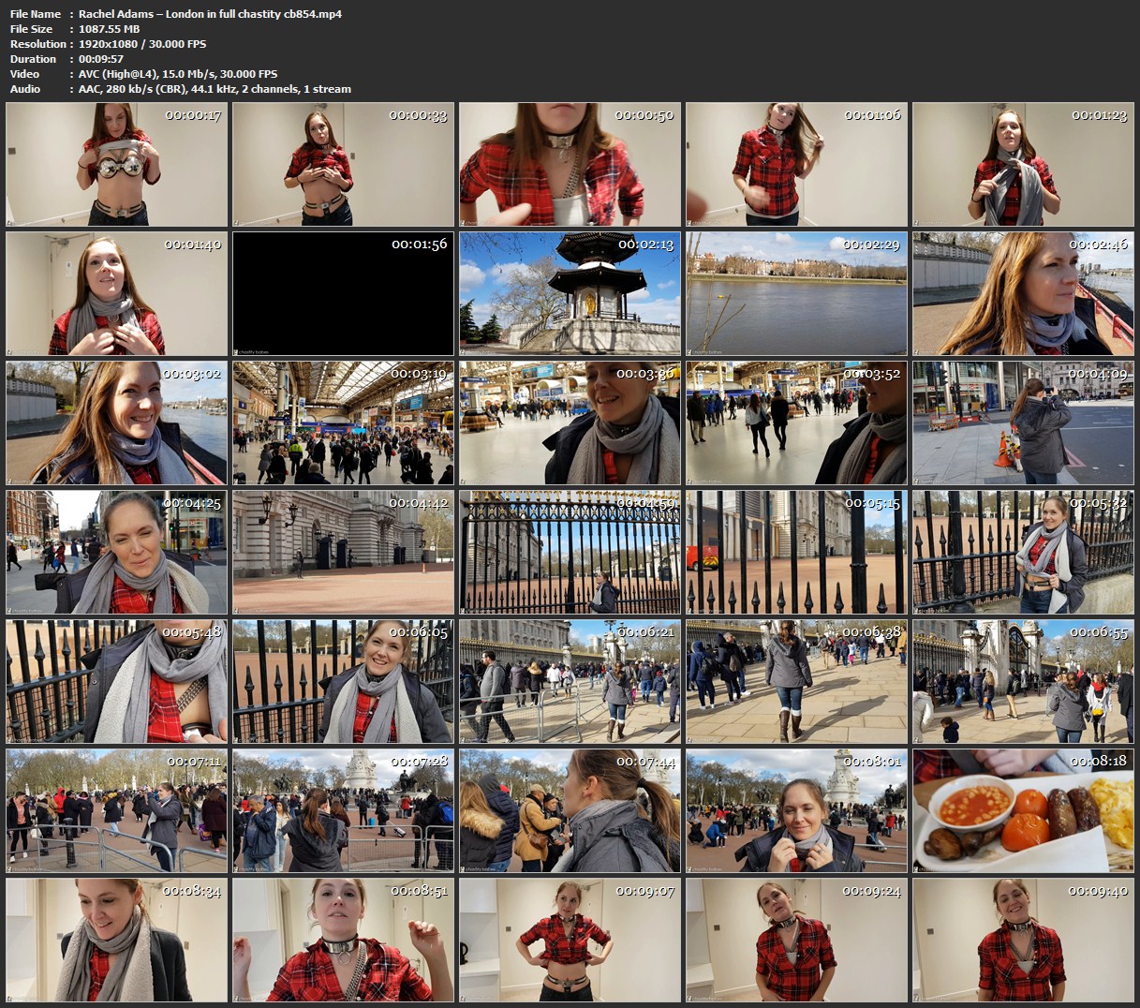The image size is (1140, 1008).
Task: Click the palace building frame 00:04:42
Action: (x=344, y=553)
